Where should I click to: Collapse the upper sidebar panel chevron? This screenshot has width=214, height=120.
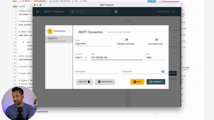pyautogui.click(x=175, y=37)
